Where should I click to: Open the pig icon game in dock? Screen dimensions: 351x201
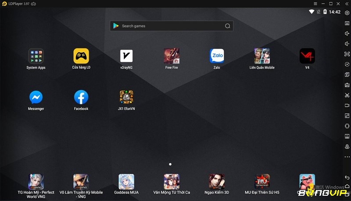[307, 182]
